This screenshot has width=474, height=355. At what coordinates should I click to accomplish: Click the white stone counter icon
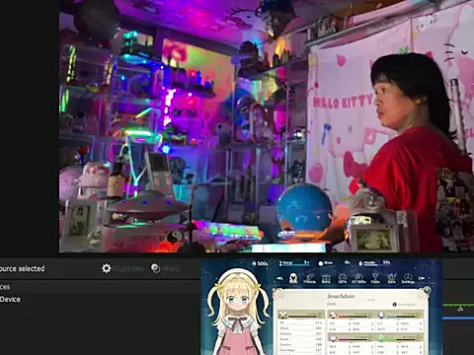click(x=321, y=263)
